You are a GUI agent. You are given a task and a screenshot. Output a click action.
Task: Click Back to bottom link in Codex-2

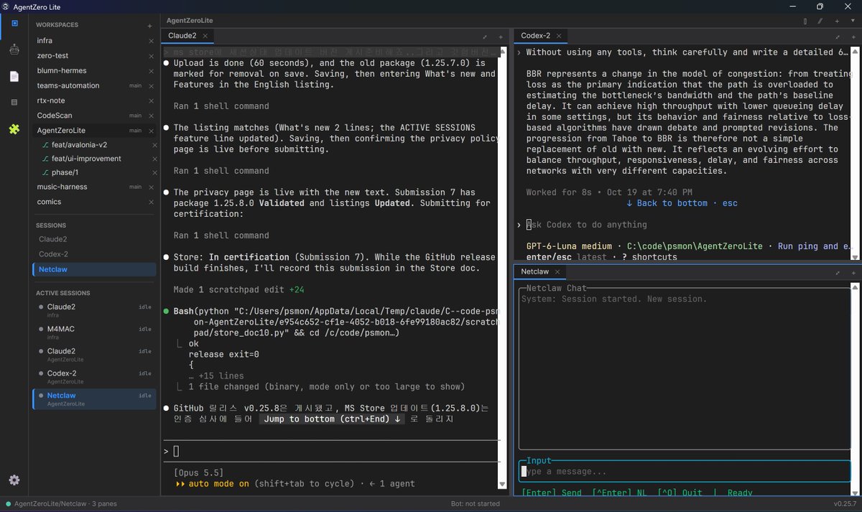682,203
